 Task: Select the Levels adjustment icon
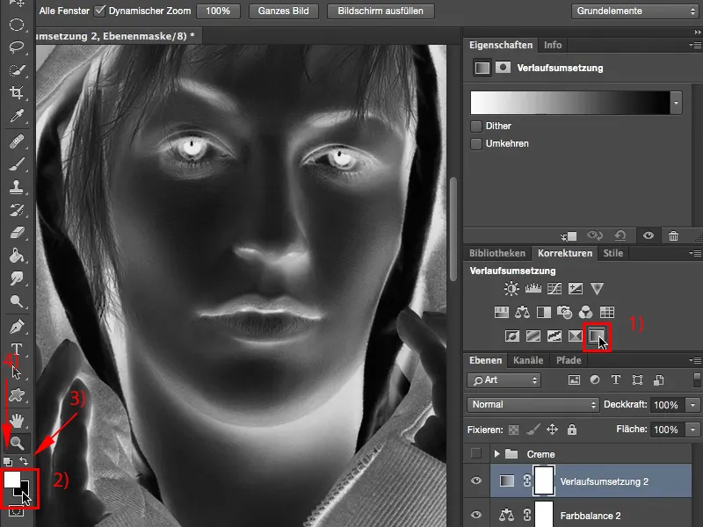tap(533, 289)
